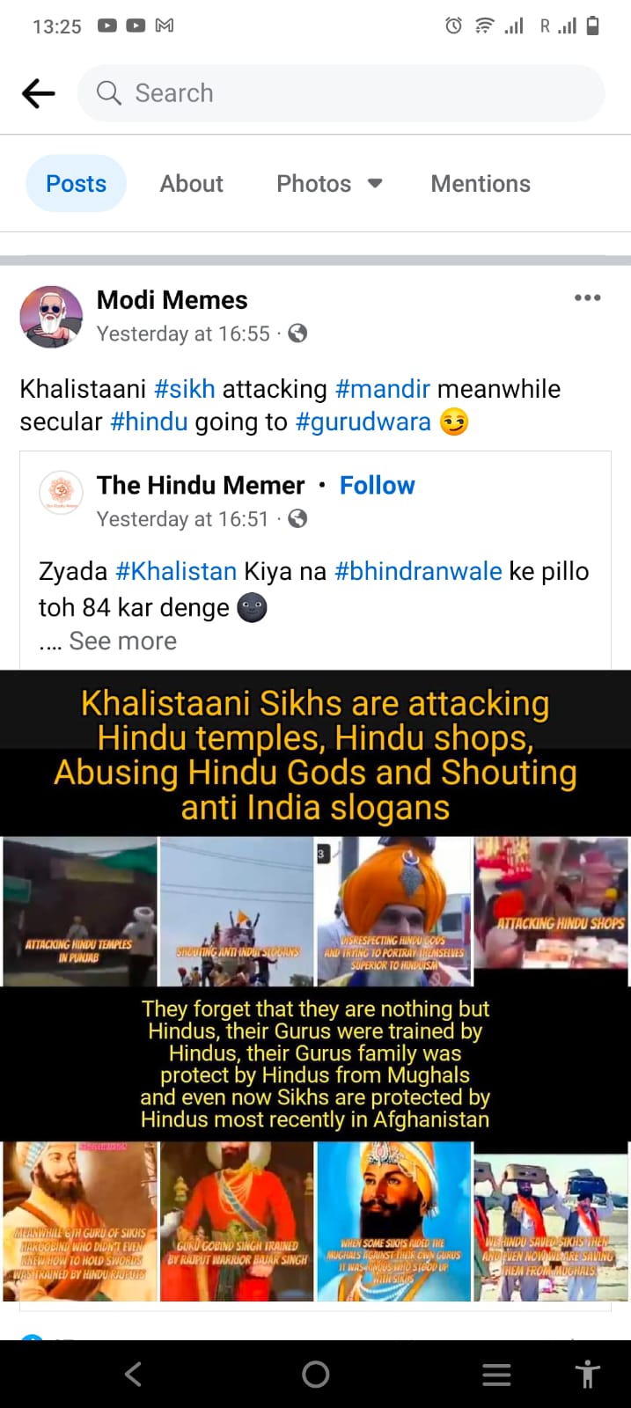Expand post text with See more
Viewport: 631px width, 1408px height.
tap(122, 641)
